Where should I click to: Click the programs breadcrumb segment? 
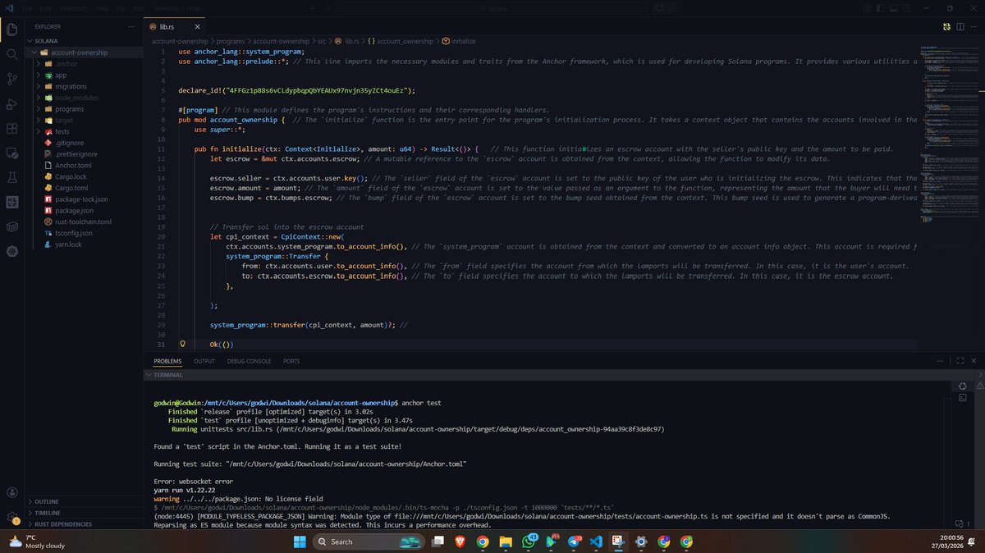click(x=232, y=41)
